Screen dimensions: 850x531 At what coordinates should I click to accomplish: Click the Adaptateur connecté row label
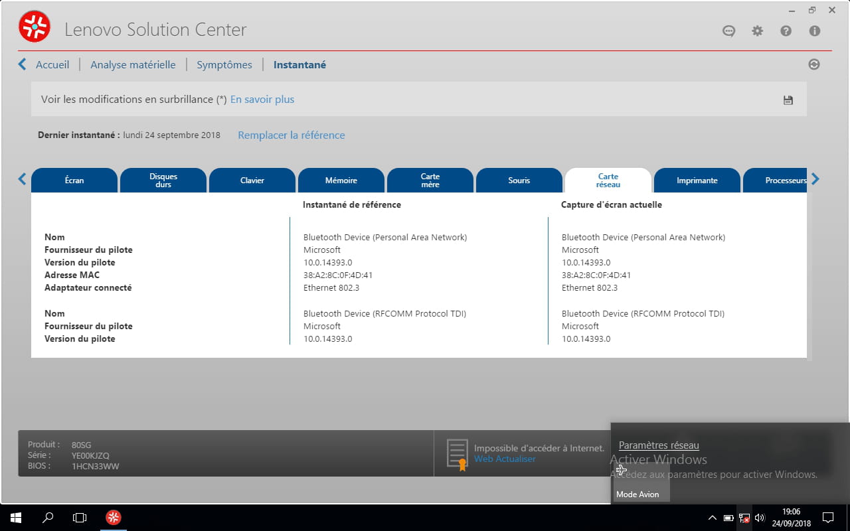click(x=88, y=288)
